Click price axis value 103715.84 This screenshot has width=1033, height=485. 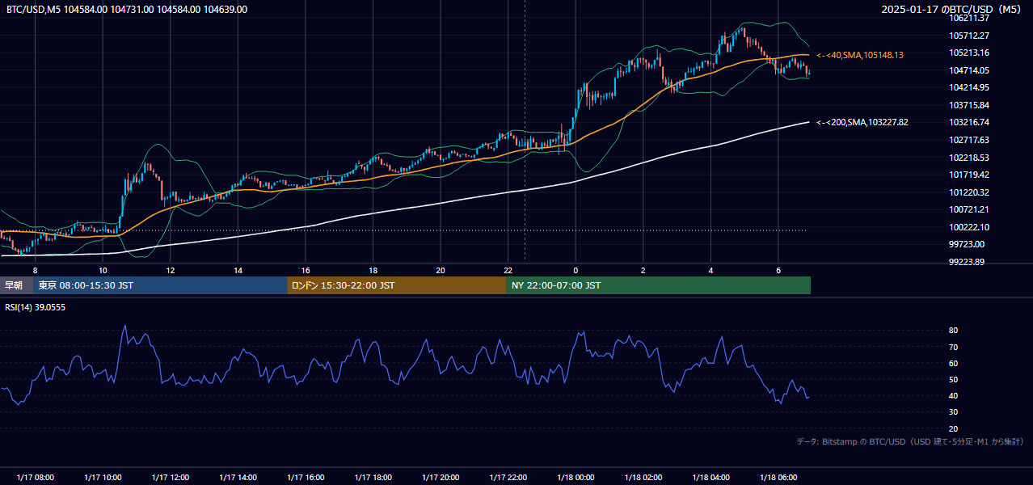[x=970, y=105]
